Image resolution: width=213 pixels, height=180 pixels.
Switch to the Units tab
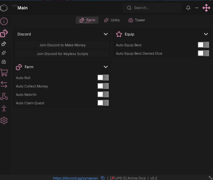tap(112, 20)
